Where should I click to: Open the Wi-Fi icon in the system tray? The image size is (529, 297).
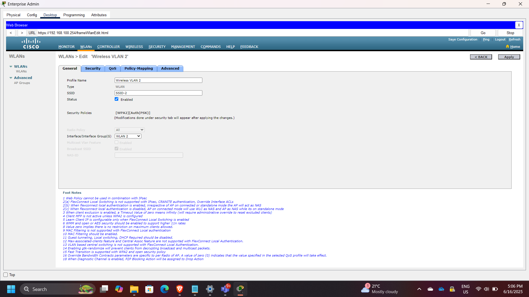click(478, 289)
